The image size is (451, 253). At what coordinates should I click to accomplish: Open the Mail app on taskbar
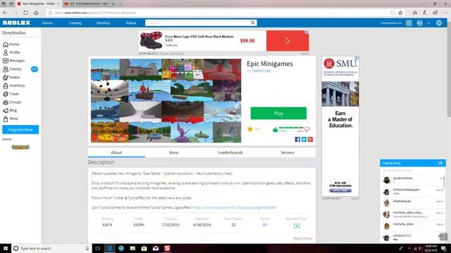point(156,248)
